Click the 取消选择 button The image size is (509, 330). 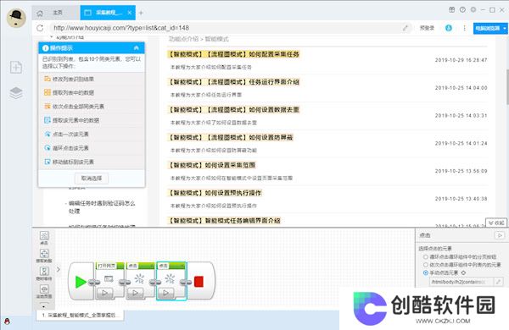point(92,179)
